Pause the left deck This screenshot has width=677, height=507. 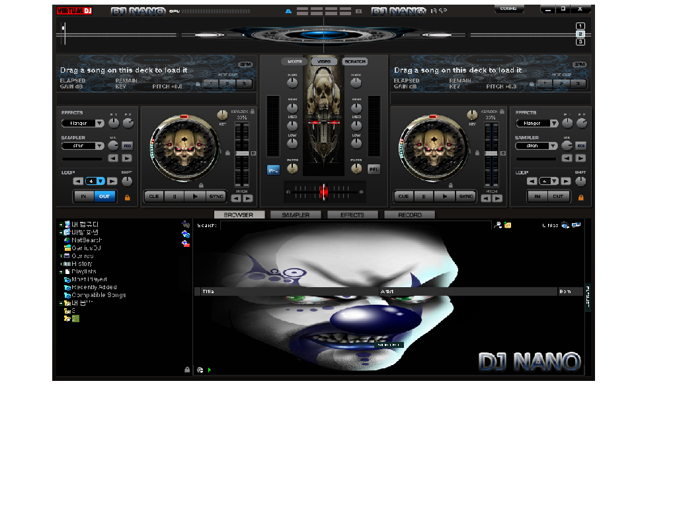(x=175, y=197)
